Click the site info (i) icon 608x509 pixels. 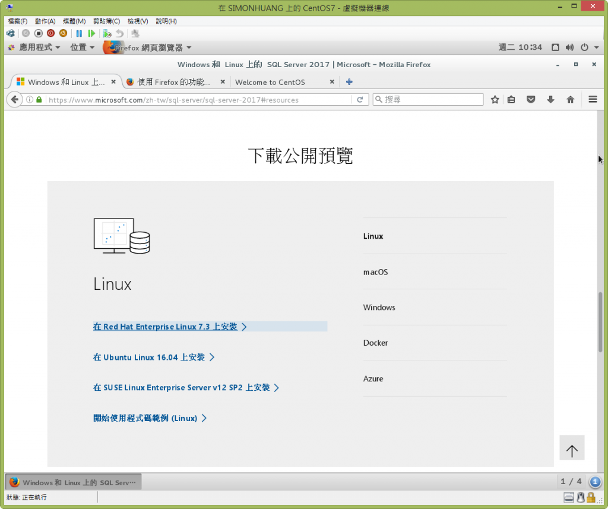[30, 100]
